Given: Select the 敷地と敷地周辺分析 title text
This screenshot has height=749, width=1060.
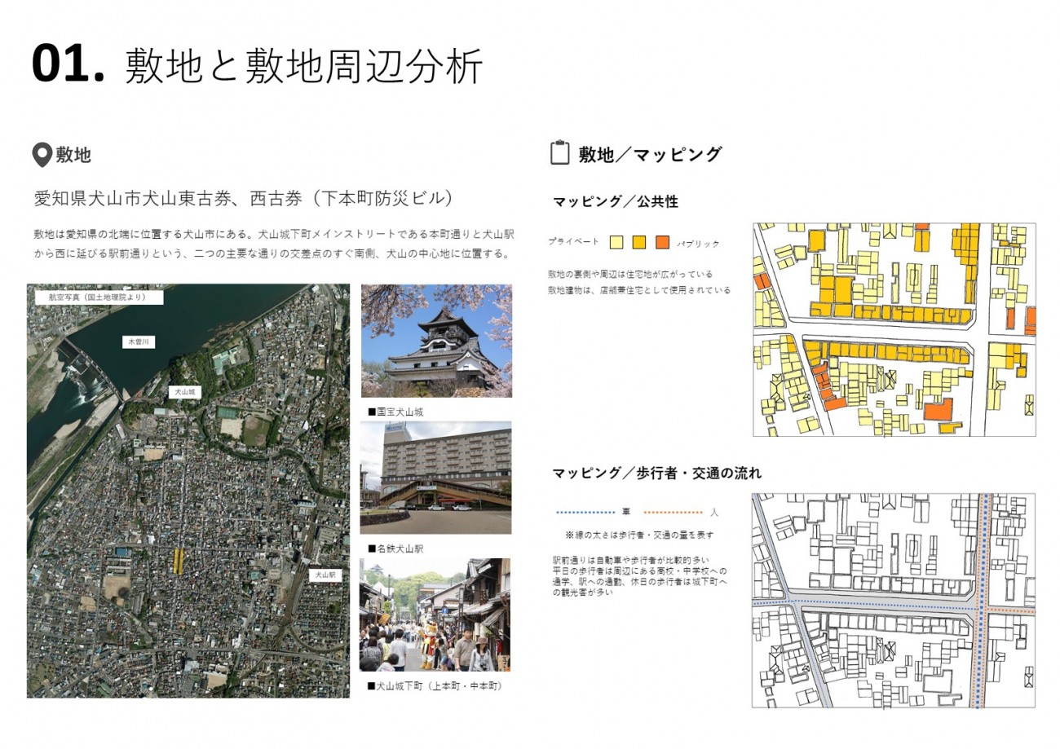Looking at the screenshot, I should point(303,66).
